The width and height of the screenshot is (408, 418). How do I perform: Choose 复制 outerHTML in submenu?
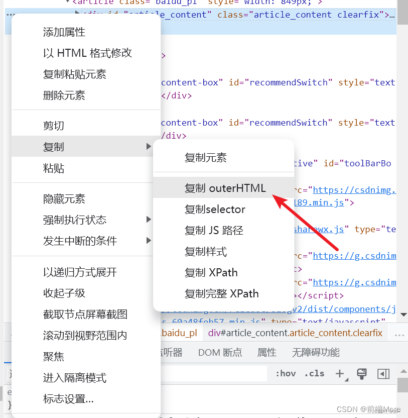(224, 188)
